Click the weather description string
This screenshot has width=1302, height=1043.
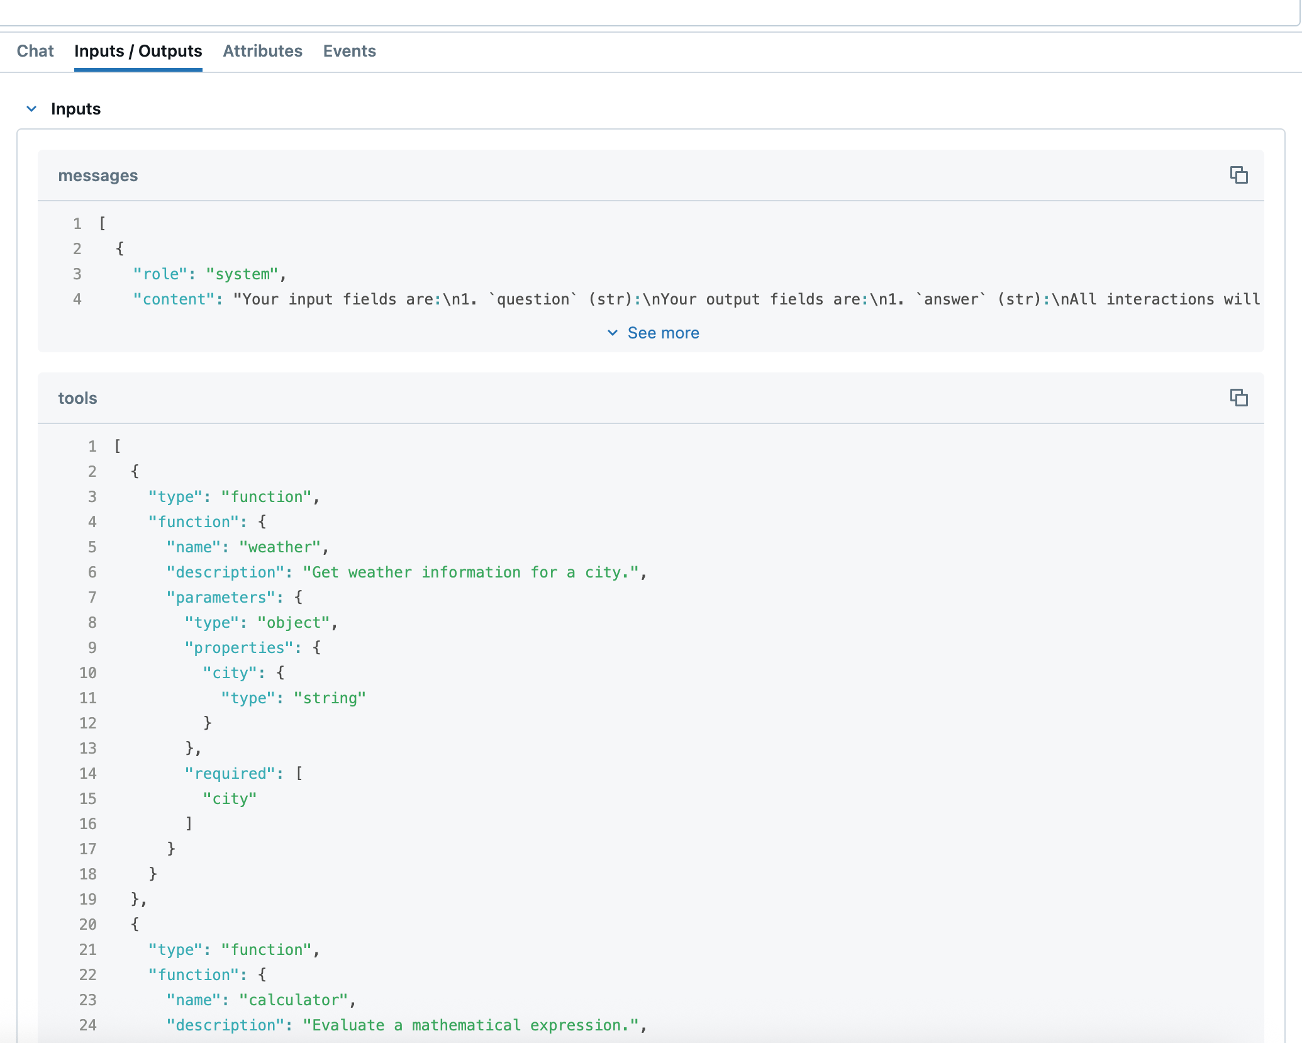tap(470, 572)
